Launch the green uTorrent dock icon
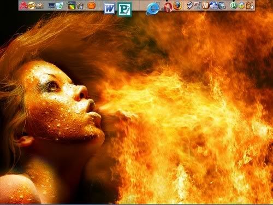This screenshot has width=273, height=205. click(233, 5)
